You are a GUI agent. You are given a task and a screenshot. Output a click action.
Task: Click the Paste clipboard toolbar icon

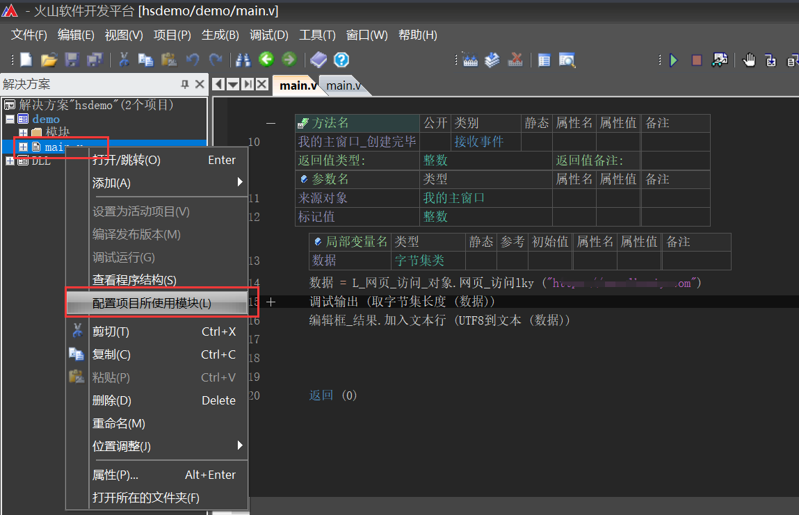tap(169, 60)
